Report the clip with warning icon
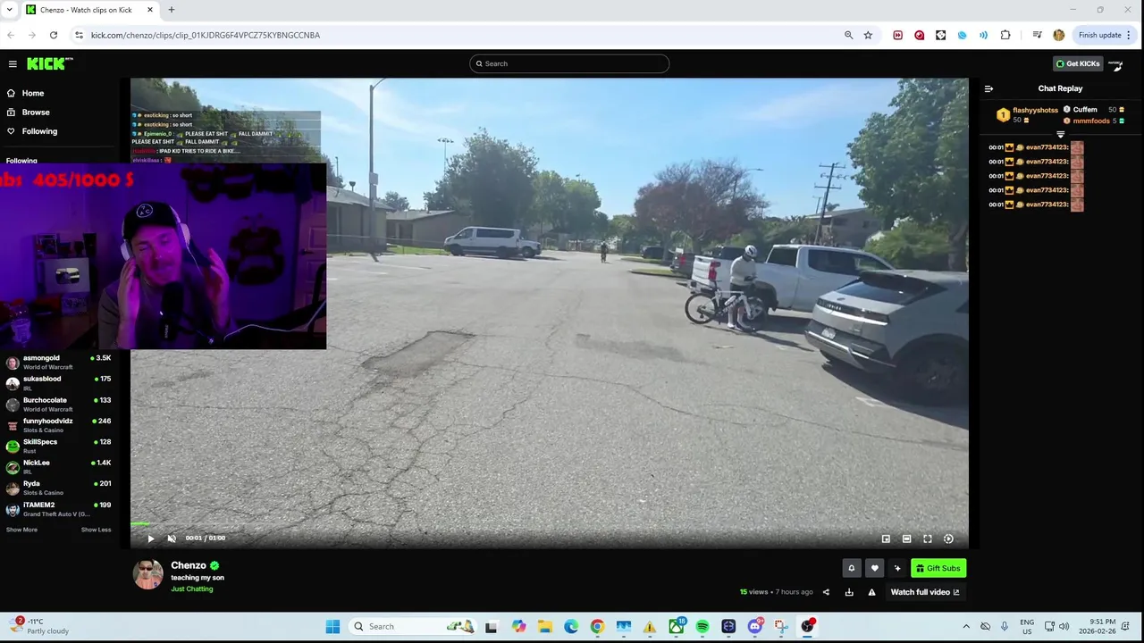1144x643 pixels. [871, 592]
